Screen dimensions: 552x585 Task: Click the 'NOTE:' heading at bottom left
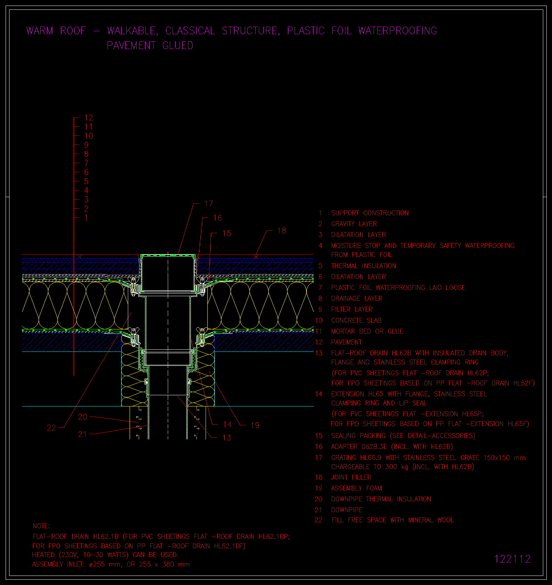tap(41, 526)
